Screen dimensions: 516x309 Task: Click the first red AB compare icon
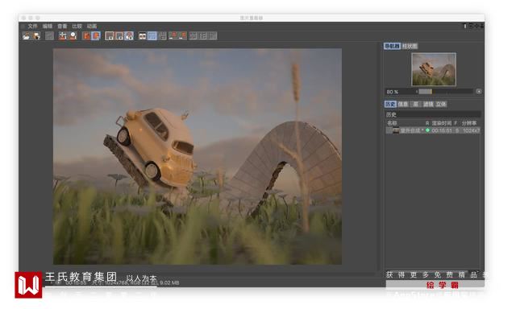tap(173, 35)
